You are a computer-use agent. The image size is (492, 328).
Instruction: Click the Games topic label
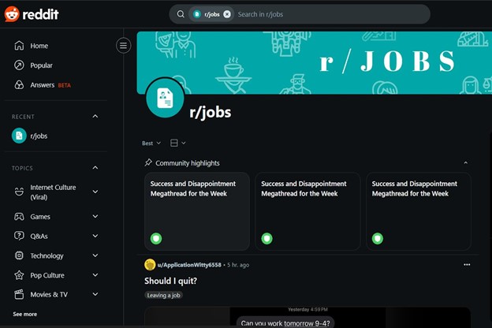pos(40,217)
